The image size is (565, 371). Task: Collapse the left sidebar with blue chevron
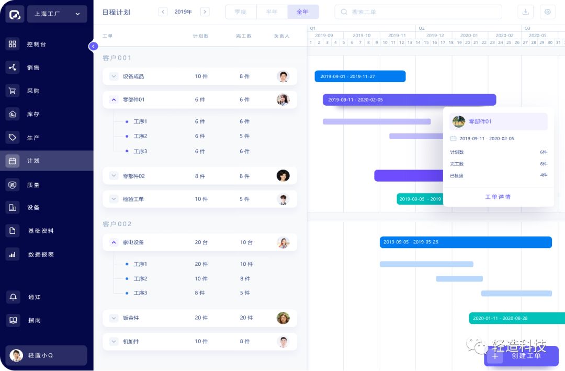(x=93, y=46)
